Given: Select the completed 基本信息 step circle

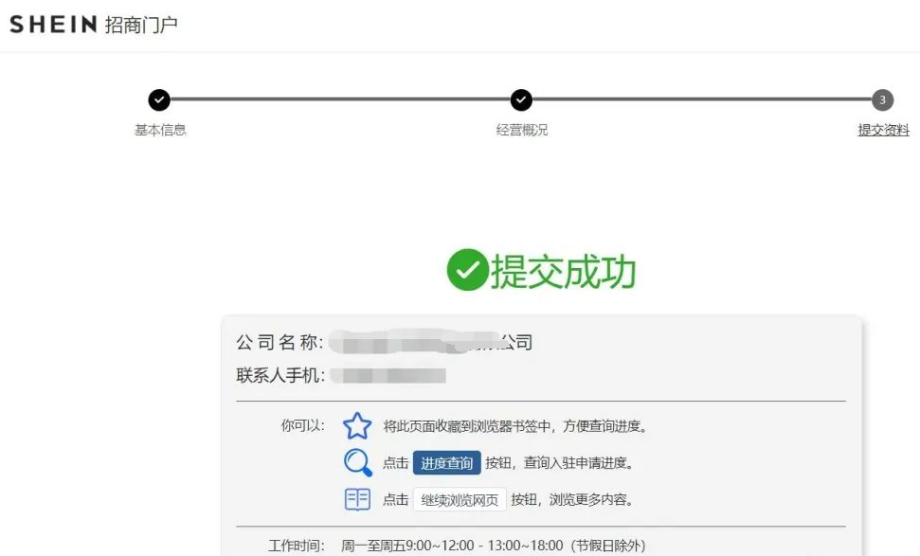Looking at the screenshot, I should click(x=159, y=100).
